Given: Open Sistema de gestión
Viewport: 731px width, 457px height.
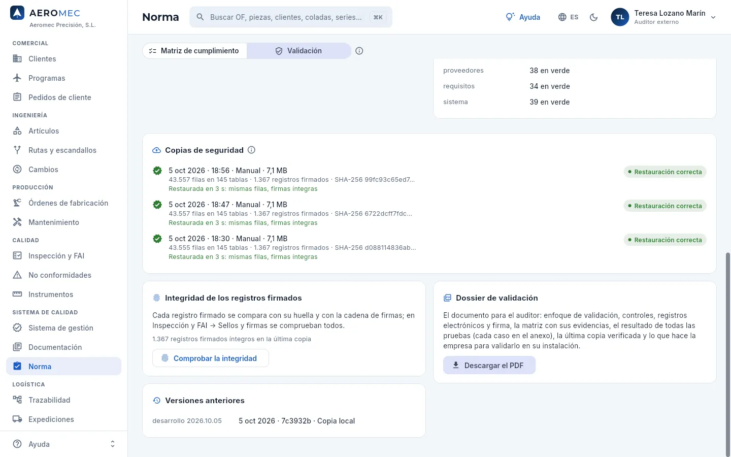Looking at the screenshot, I should tap(63, 328).
